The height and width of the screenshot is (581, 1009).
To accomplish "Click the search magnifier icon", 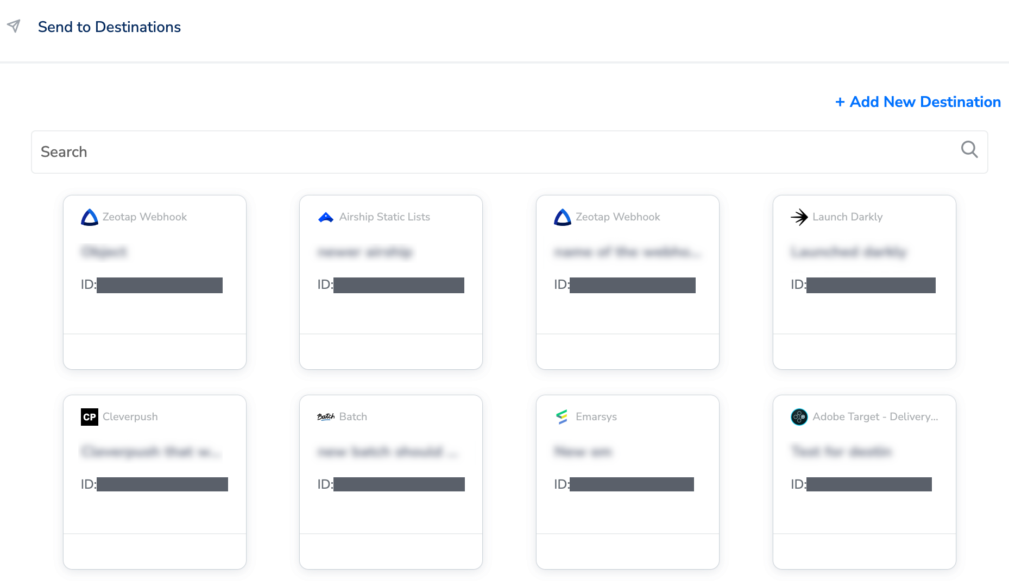I will (x=969, y=149).
